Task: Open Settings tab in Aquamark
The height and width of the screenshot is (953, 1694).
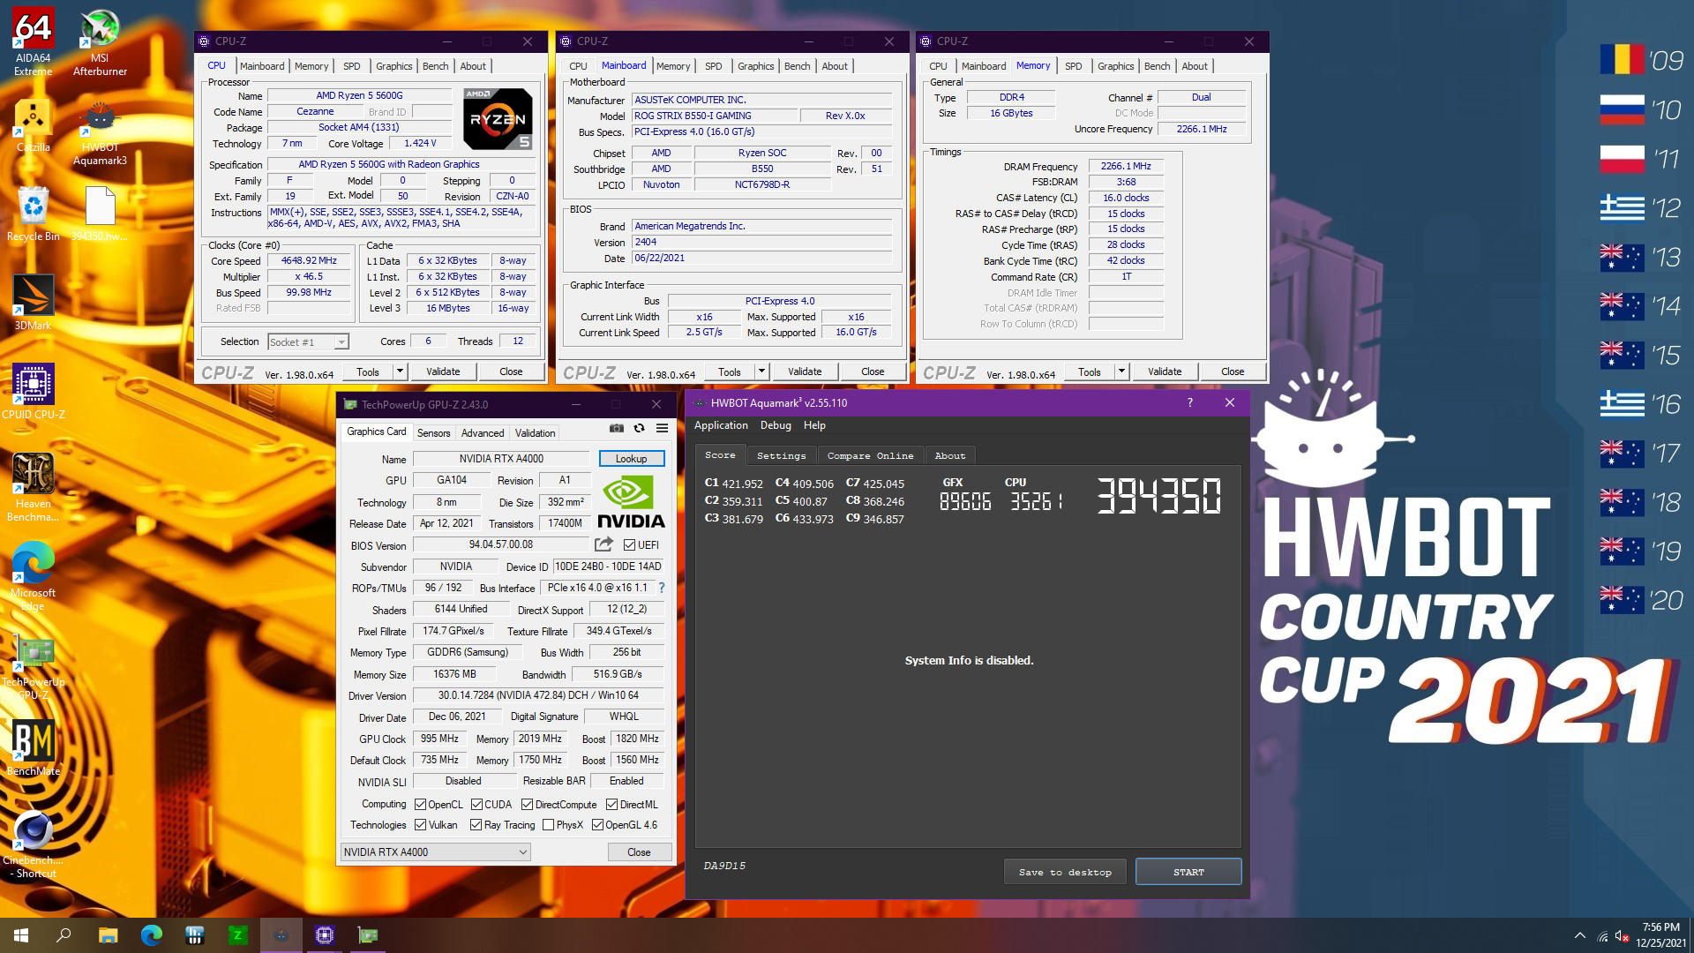Action: [x=781, y=456]
